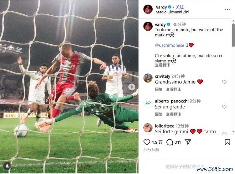This screenshot has width=235, height=174.
Task: Save post with bookmark icon
Action: [x=227, y=142]
